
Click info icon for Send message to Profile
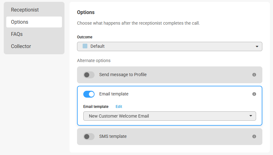[254, 75]
